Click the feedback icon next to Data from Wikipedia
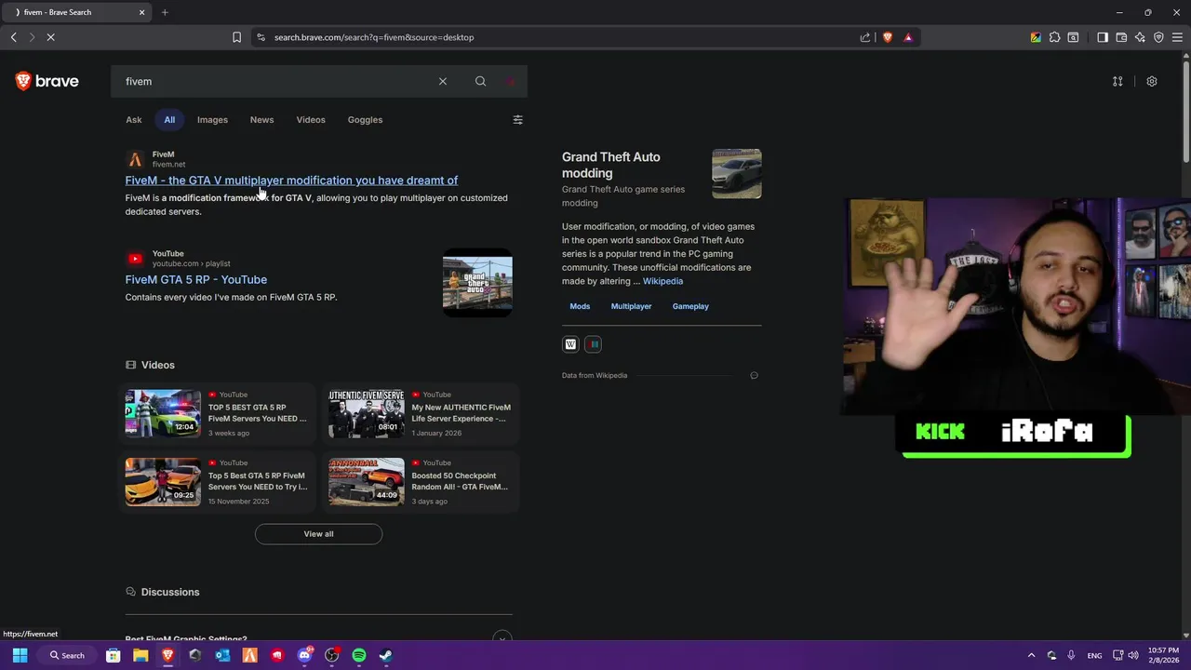Screen dimensions: 1191x670 (754, 375)
